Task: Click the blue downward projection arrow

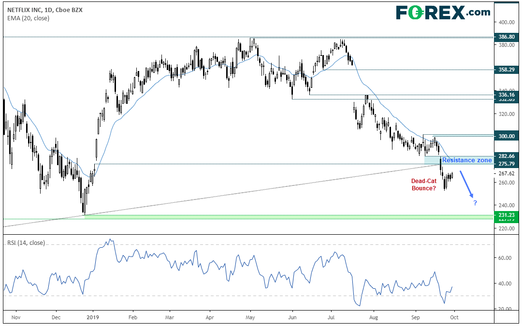Action: (467, 184)
